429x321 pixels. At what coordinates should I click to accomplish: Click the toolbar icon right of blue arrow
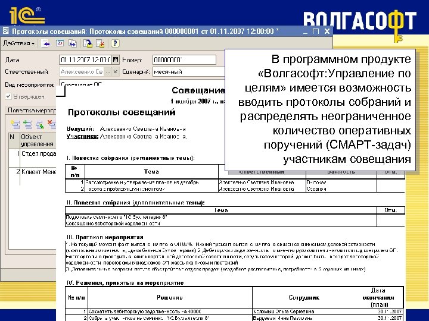coord(60,43)
